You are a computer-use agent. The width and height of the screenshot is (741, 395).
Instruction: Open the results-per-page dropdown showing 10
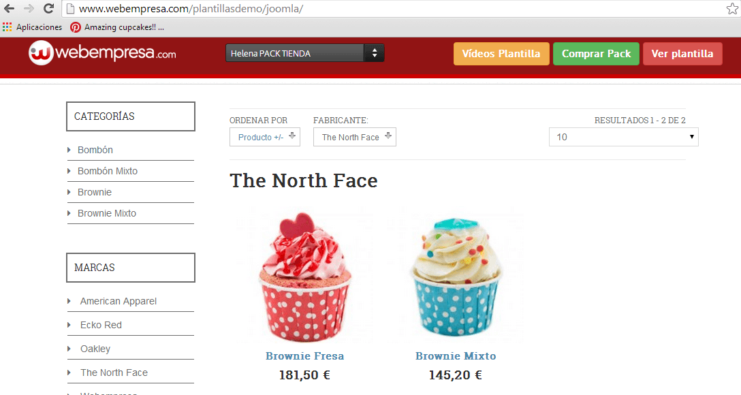point(623,137)
